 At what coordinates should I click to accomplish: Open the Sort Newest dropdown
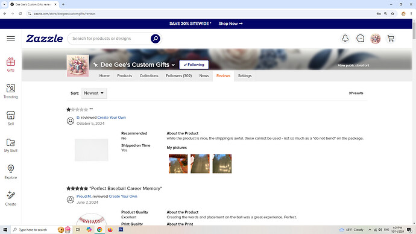pyautogui.click(x=94, y=93)
